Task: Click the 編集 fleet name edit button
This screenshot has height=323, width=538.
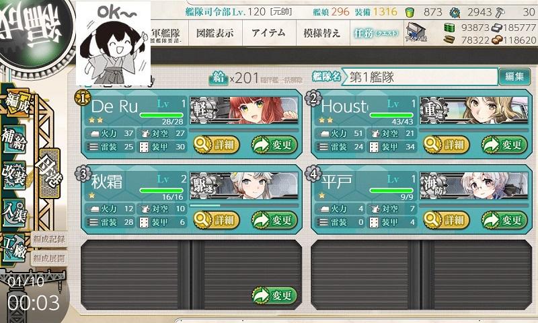Action: point(514,76)
